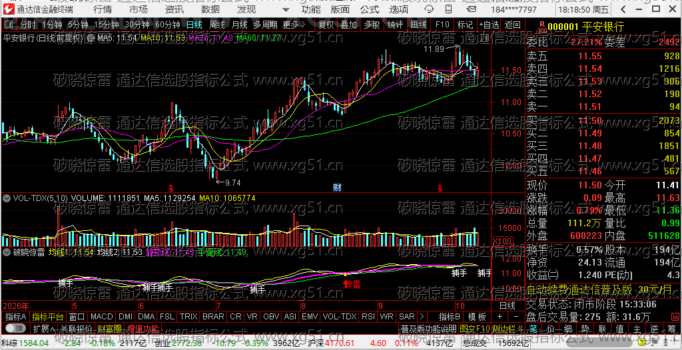Open the 市场 menu

139,9
